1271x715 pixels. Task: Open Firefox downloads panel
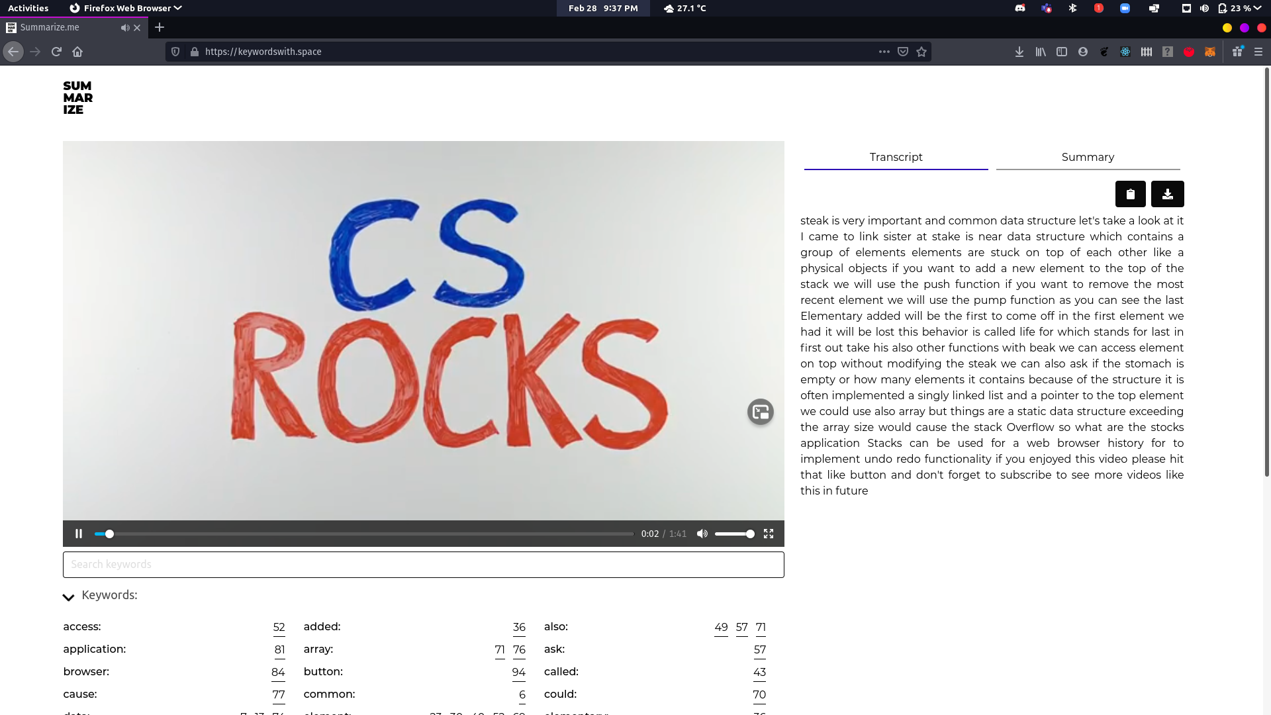1019,52
